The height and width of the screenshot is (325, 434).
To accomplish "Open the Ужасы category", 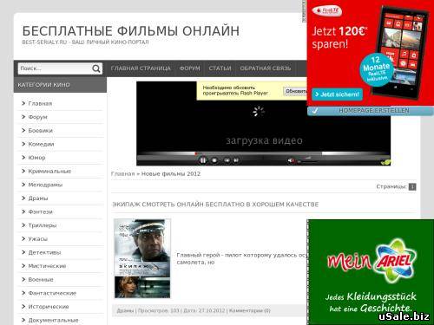I will click(x=38, y=239).
